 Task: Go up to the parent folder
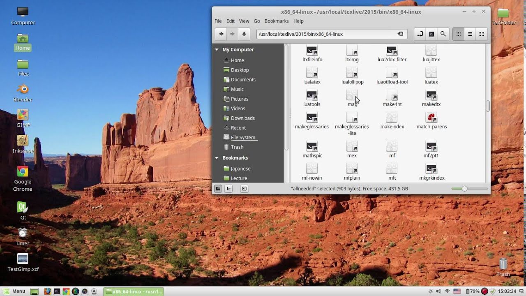coord(244,34)
